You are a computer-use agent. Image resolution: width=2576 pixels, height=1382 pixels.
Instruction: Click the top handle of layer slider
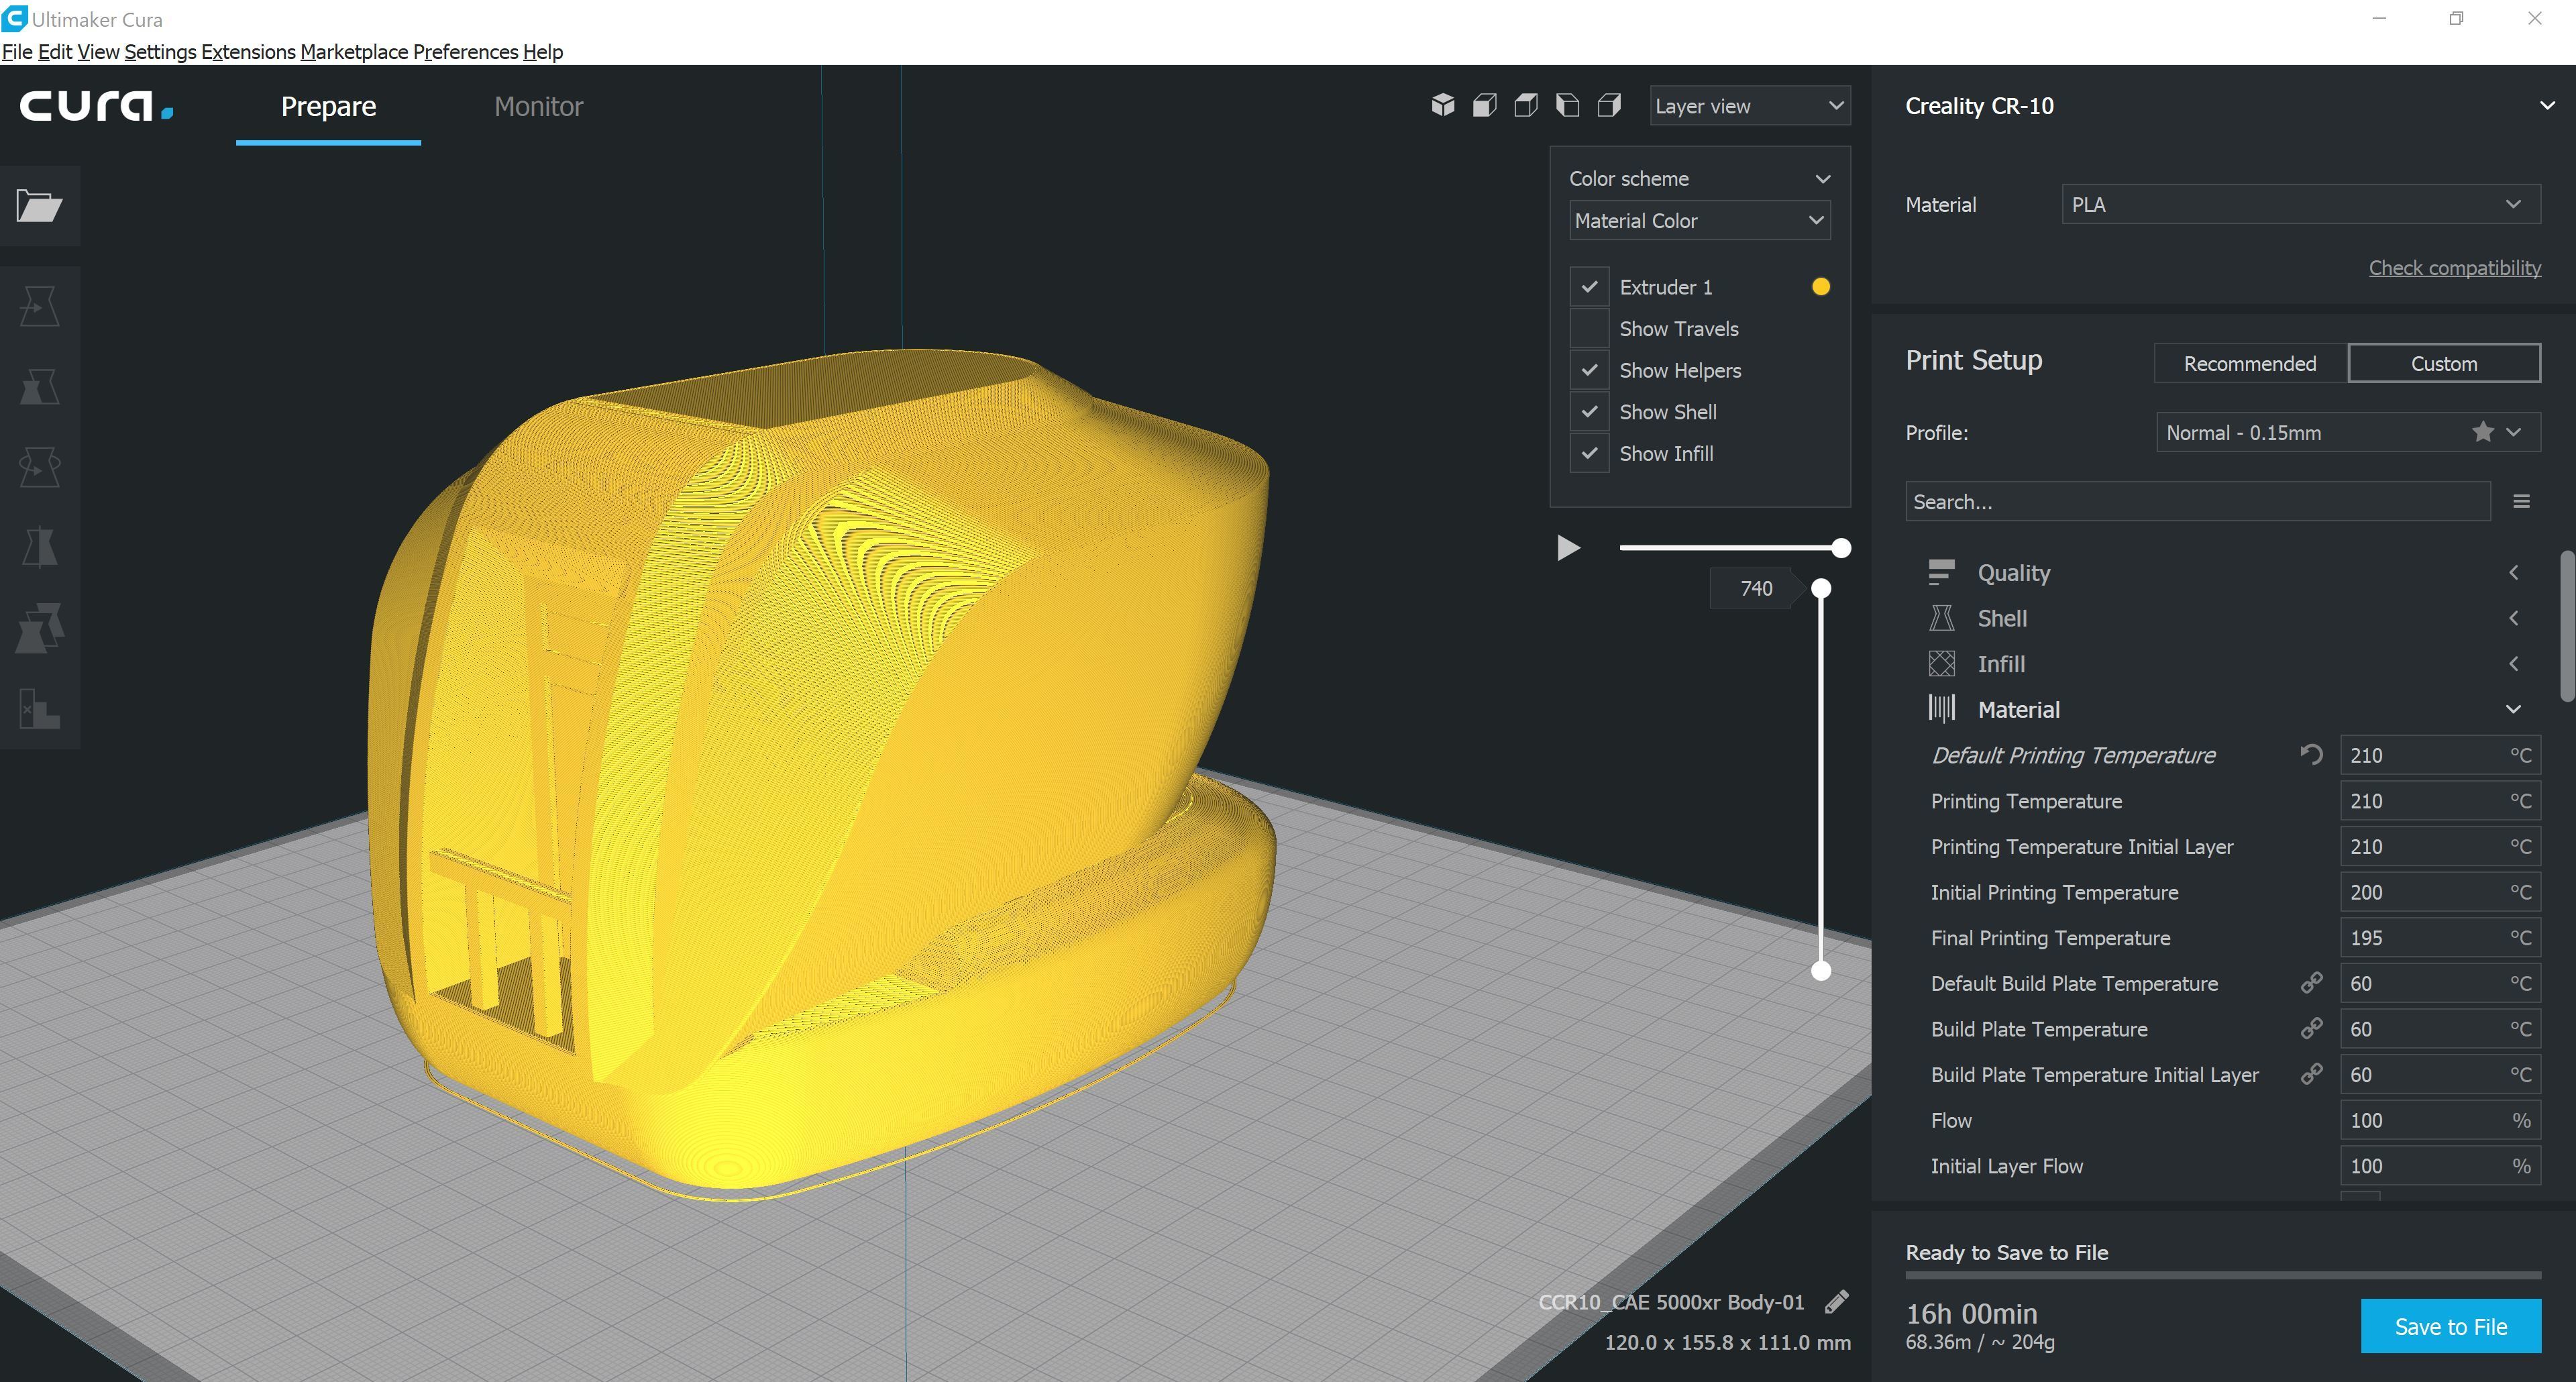pos(1821,588)
